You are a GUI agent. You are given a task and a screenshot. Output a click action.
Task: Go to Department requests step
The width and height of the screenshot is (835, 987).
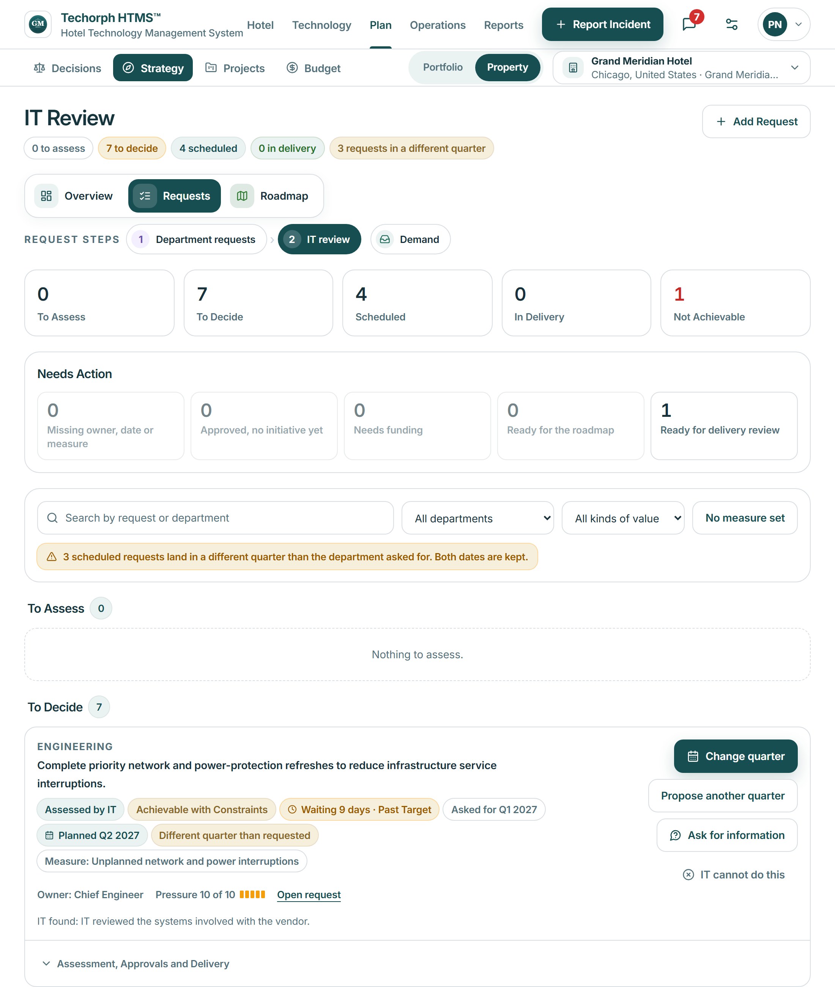click(197, 240)
